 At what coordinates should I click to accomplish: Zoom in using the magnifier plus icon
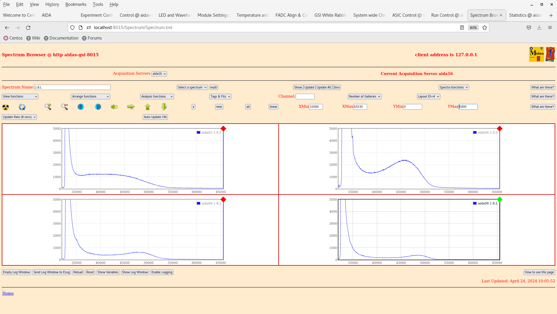[48, 107]
